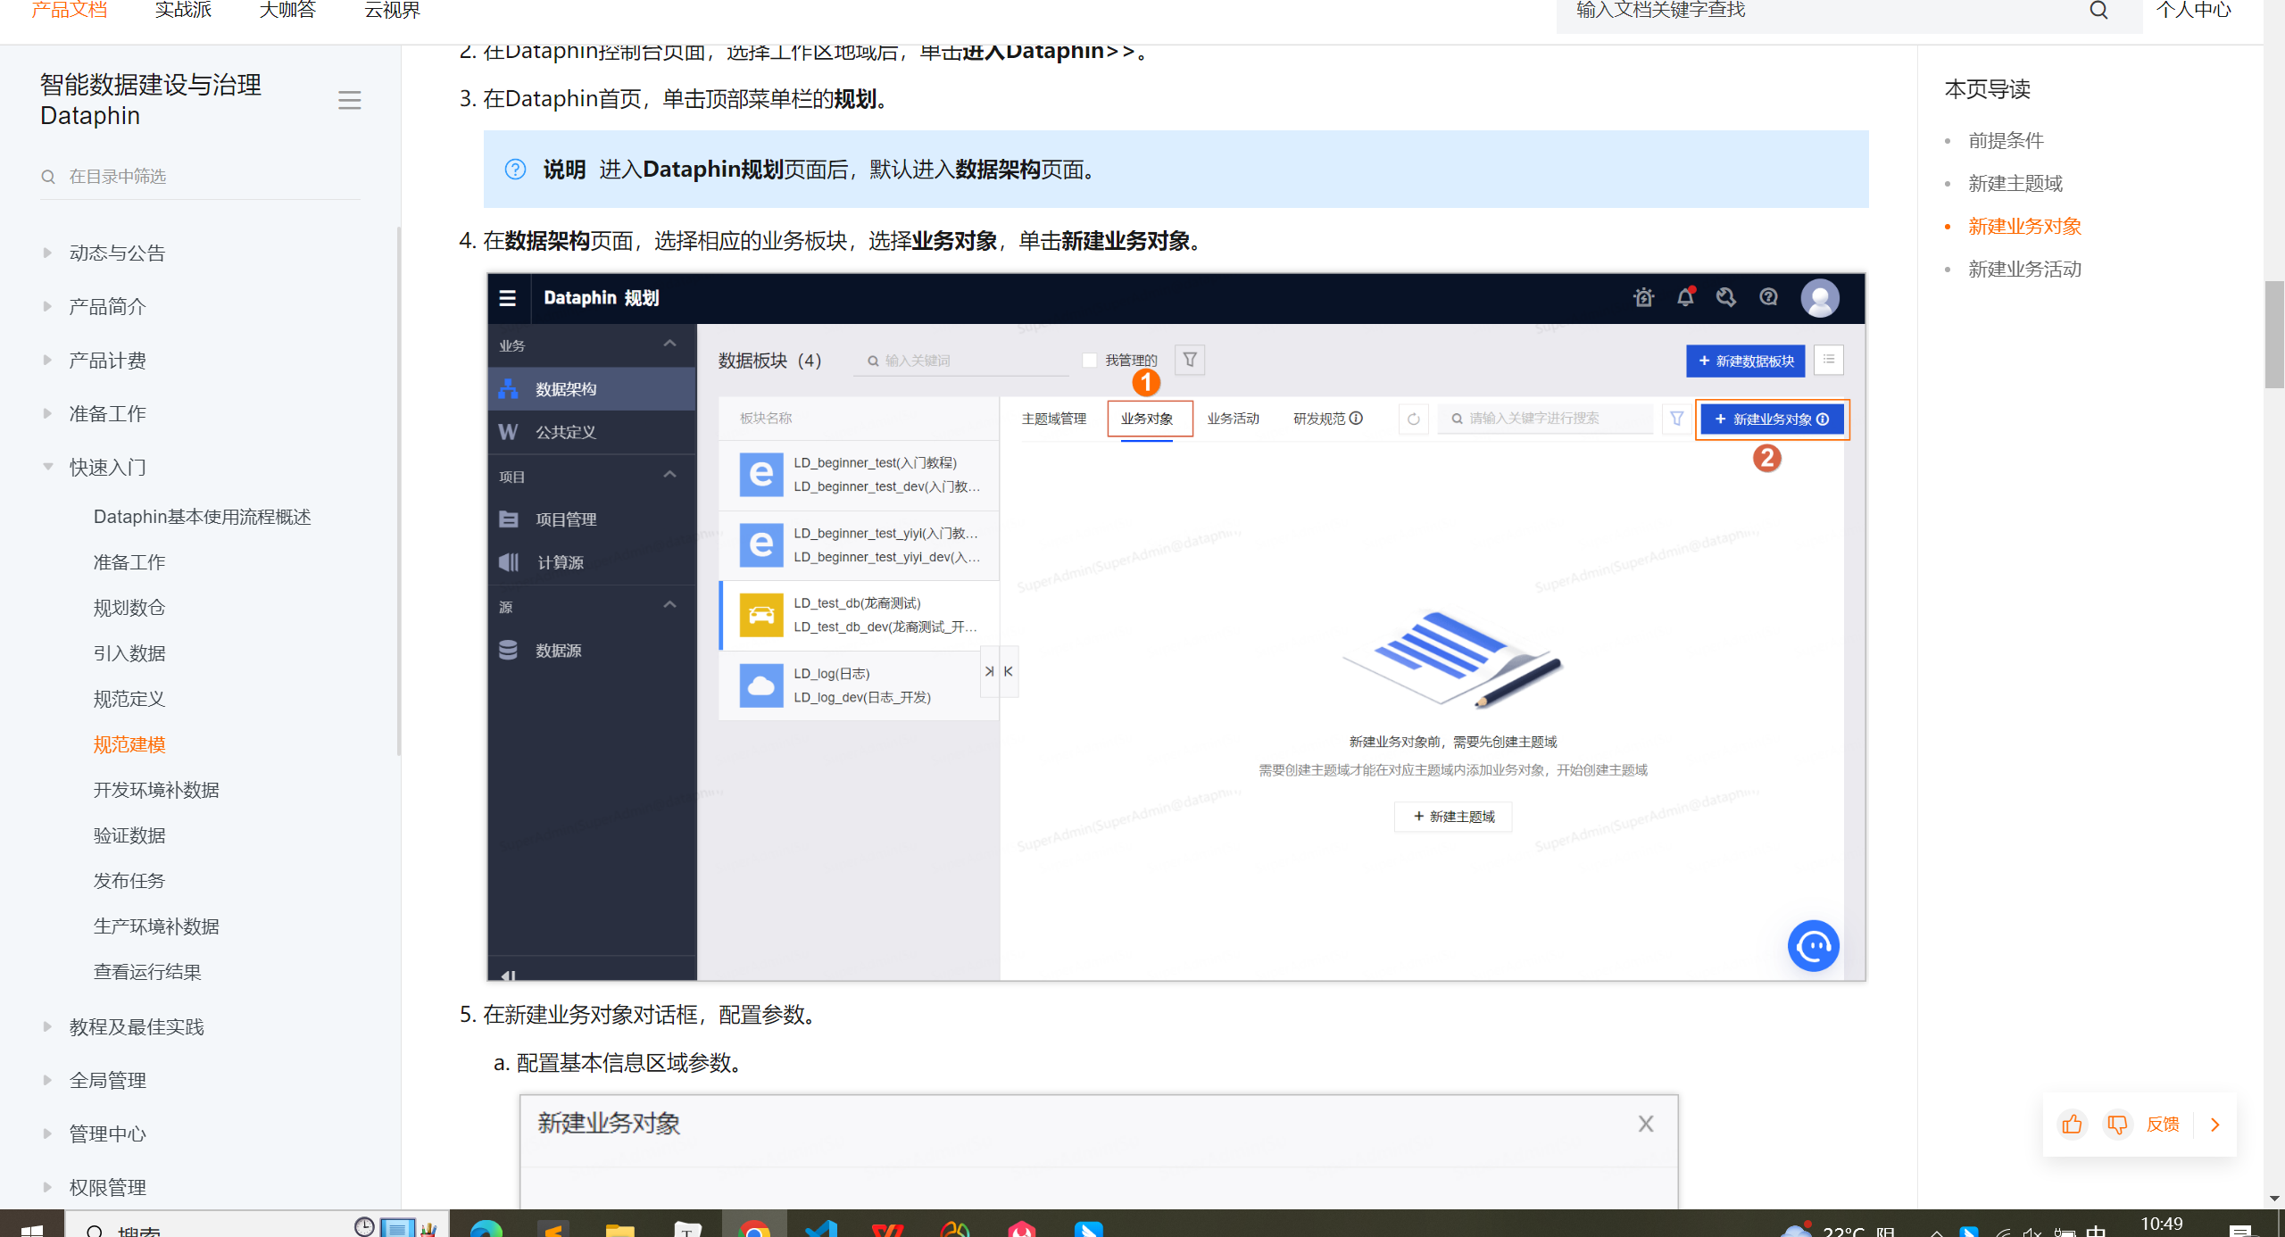Click the wrench tool icon in the Dataphin header

pyautogui.click(x=1726, y=297)
